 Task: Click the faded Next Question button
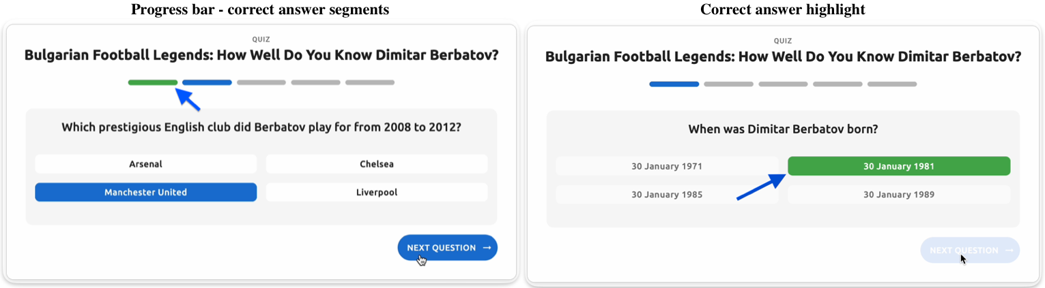click(x=969, y=250)
